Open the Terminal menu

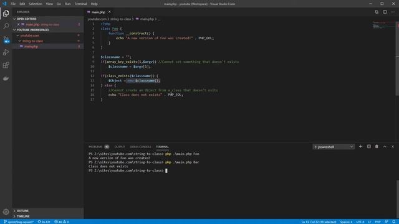point(80,4)
